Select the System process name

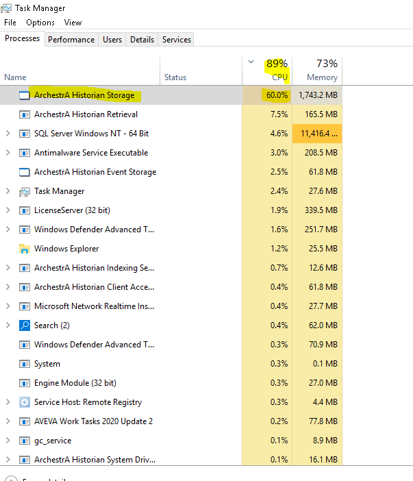[x=47, y=364]
